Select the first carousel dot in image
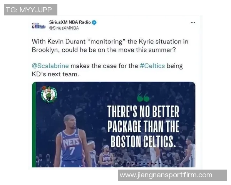This screenshot has width=231, height=185. pos(129,163)
